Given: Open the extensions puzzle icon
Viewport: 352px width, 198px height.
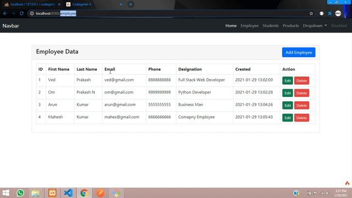Looking at the screenshot, I should pos(330,13).
